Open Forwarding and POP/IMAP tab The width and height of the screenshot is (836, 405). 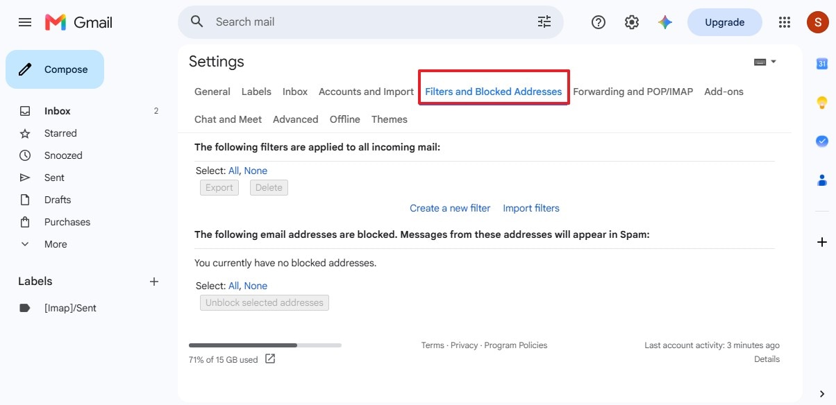[x=633, y=92]
